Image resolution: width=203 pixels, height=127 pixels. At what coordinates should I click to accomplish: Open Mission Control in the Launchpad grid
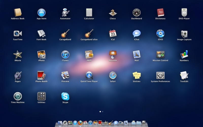click(x=160, y=54)
